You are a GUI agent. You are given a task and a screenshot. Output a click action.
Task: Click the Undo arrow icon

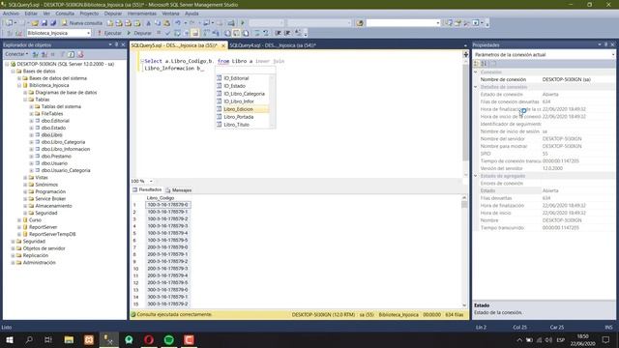[x=178, y=23]
